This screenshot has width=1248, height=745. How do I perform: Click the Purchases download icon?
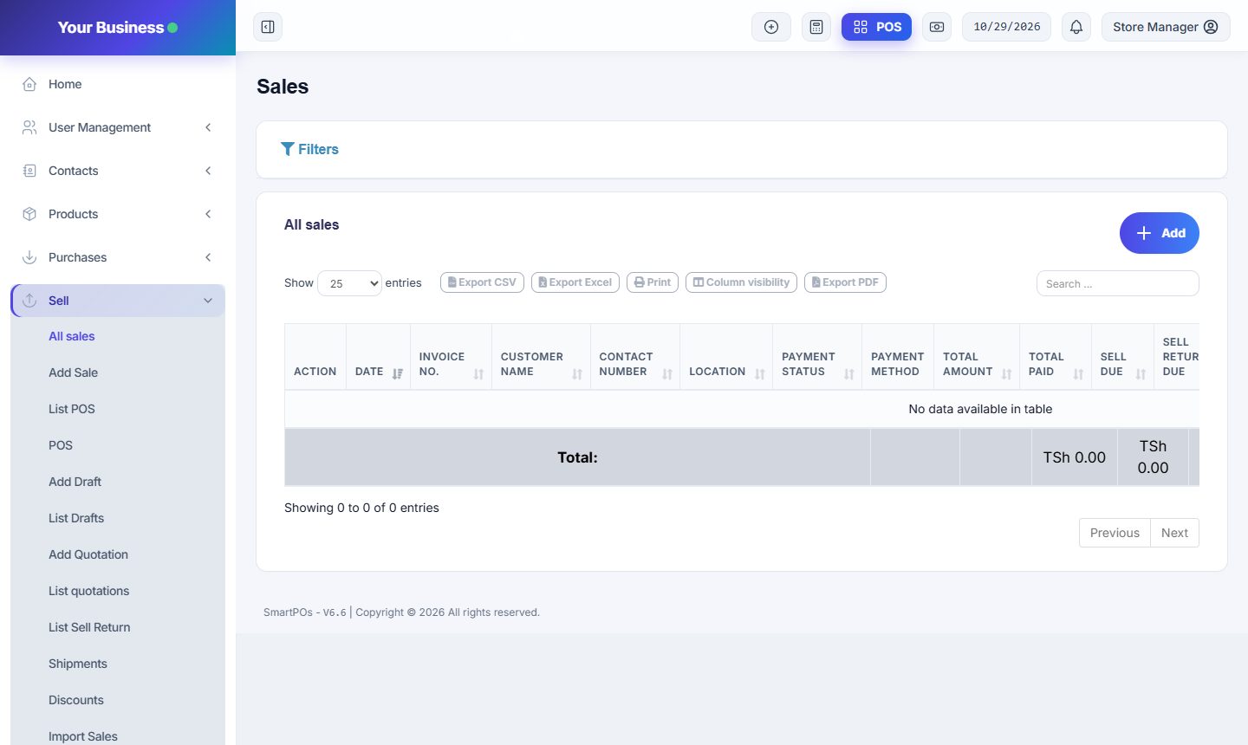pyautogui.click(x=29, y=257)
